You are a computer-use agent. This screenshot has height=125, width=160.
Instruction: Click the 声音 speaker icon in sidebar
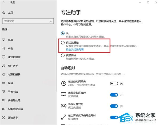pos(3,48)
